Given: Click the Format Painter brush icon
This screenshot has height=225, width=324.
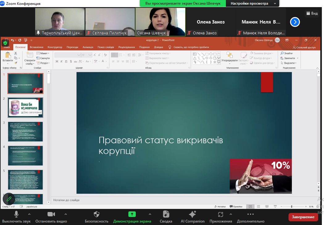Looking at the screenshot, I should (16, 63).
